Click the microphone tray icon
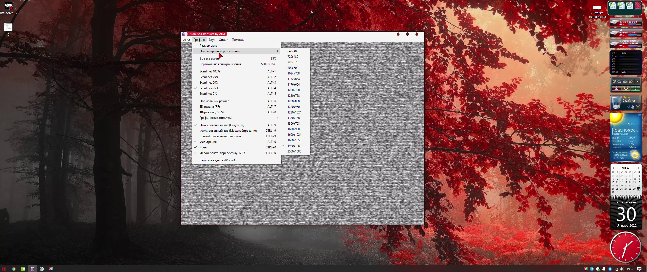Image resolution: width=647 pixels, height=272 pixels. click(604, 269)
